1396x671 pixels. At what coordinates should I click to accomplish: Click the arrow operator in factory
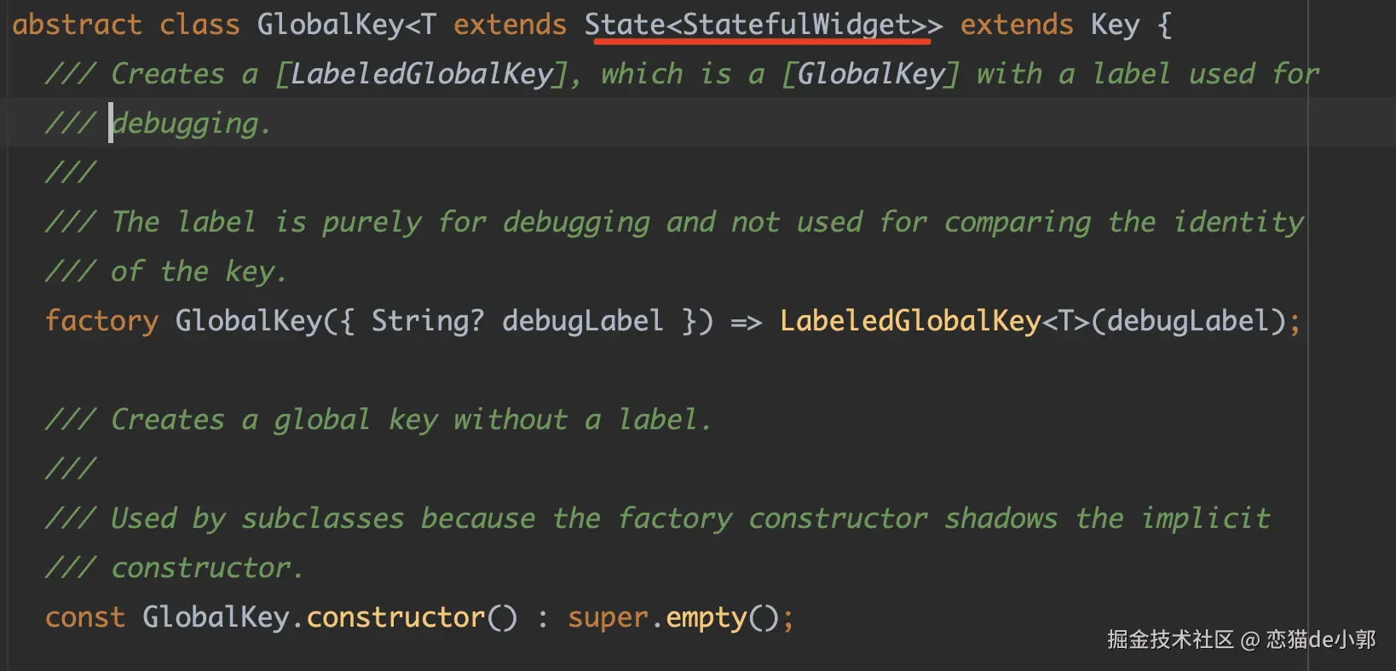(x=746, y=322)
